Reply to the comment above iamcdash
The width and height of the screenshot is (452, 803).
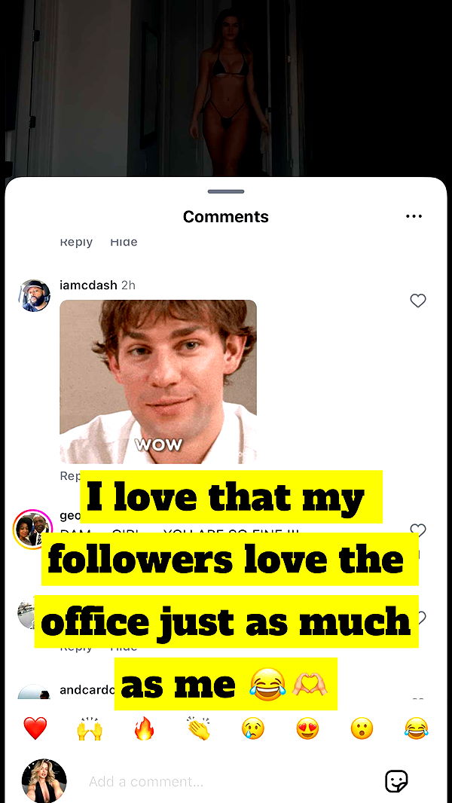[x=76, y=242]
